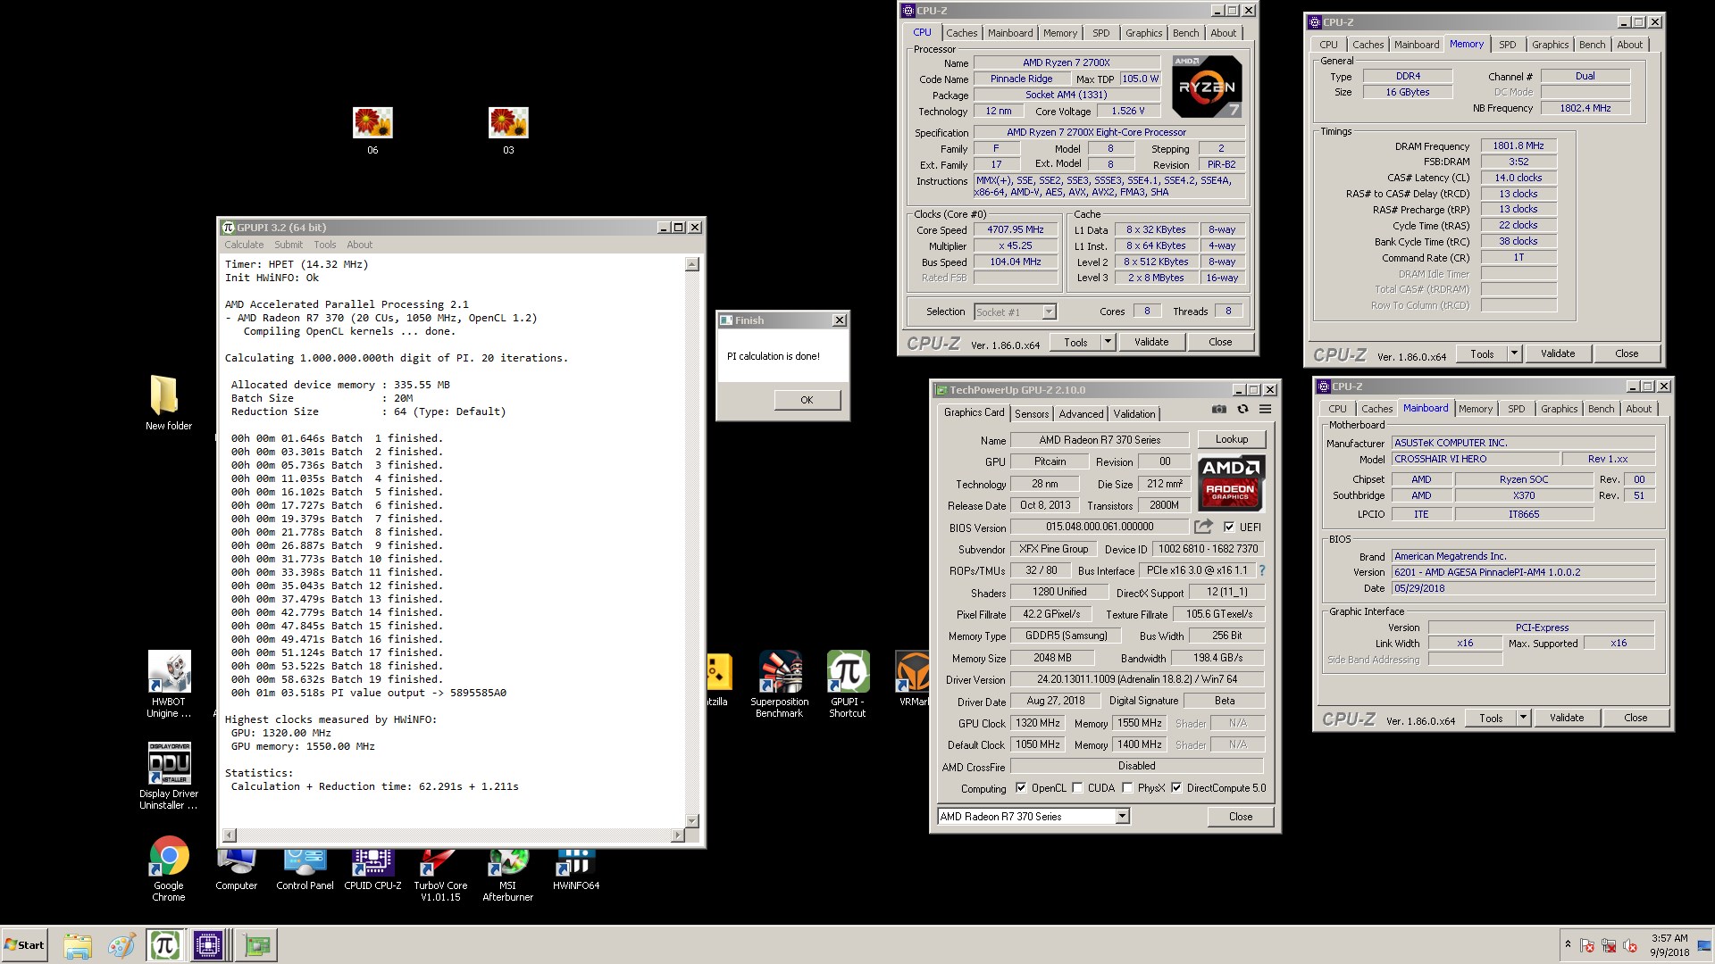The width and height of the screenshot is (1715, 964).
Task: Switch to Sensors tab in GPU-Z
Action: [x=1032, y=413]
